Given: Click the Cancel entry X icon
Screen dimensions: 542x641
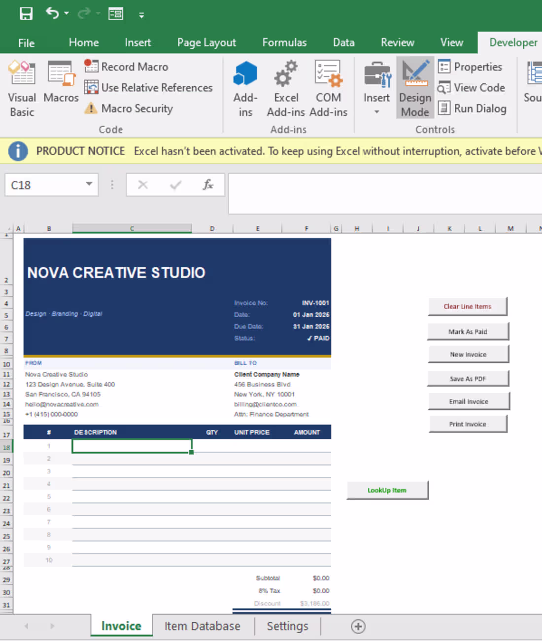Looking at the screenshot, I should 143,185.
